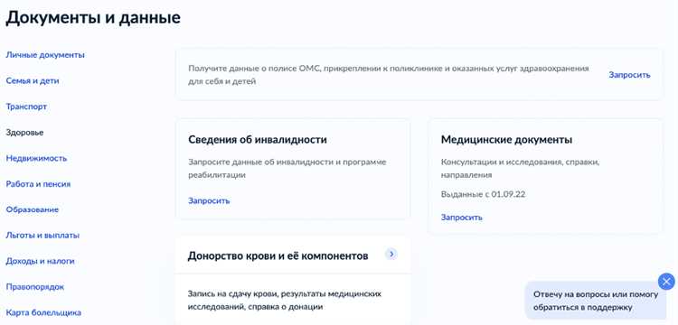The width and height of the screenshot is (678, 325).
Task: Open the Транспорт section
Action: [26, 107]
